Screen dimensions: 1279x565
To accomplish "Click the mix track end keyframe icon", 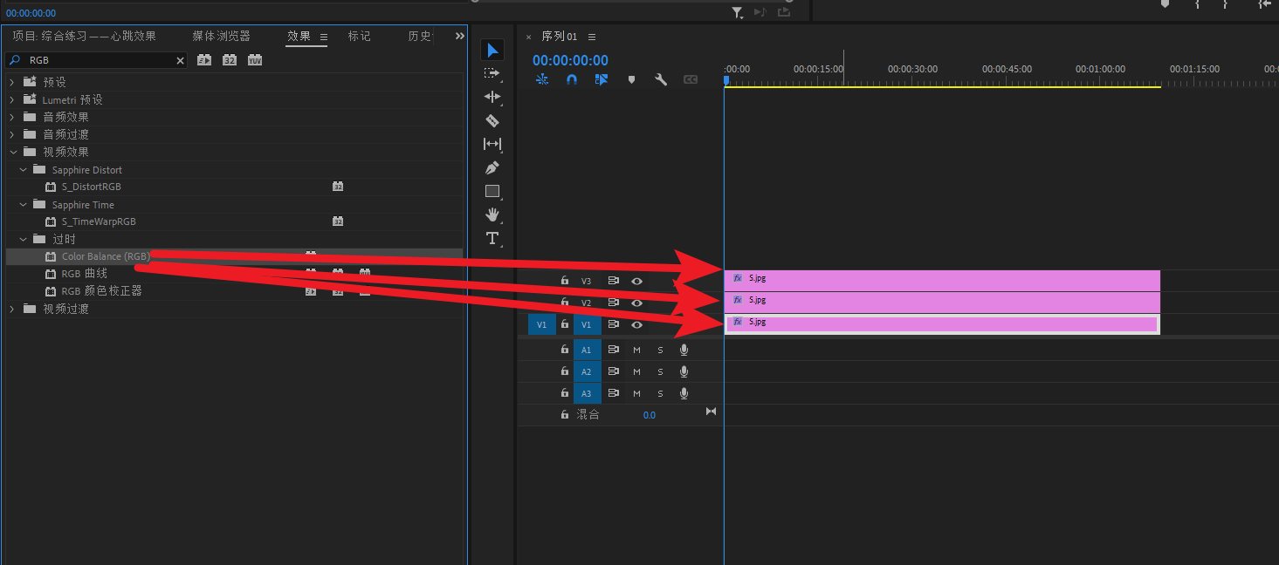I will [711, 412].
